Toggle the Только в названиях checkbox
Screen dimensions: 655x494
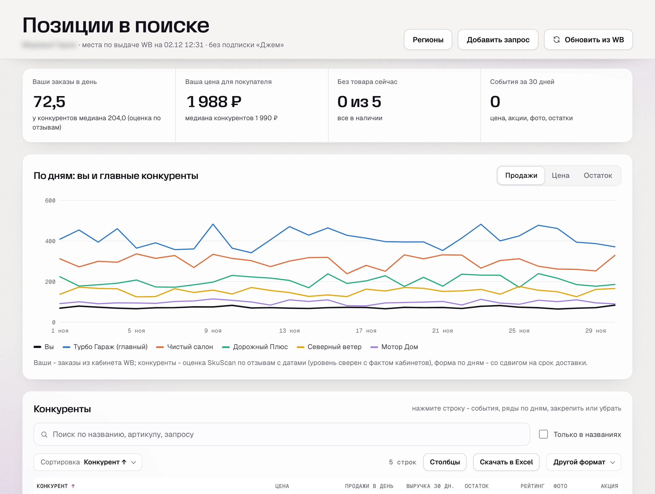pos(543,434)
